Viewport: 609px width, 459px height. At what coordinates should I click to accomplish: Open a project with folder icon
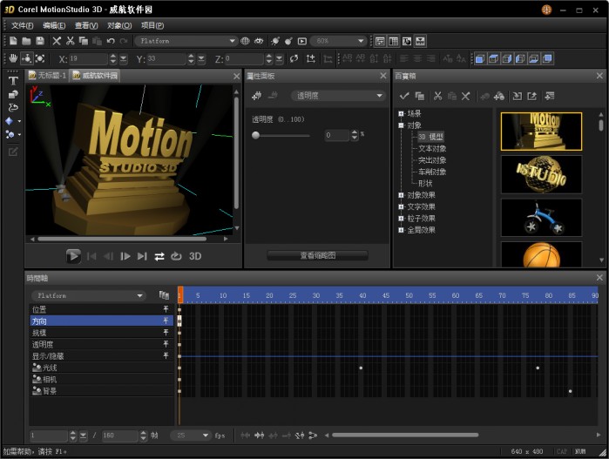[26, 41]
